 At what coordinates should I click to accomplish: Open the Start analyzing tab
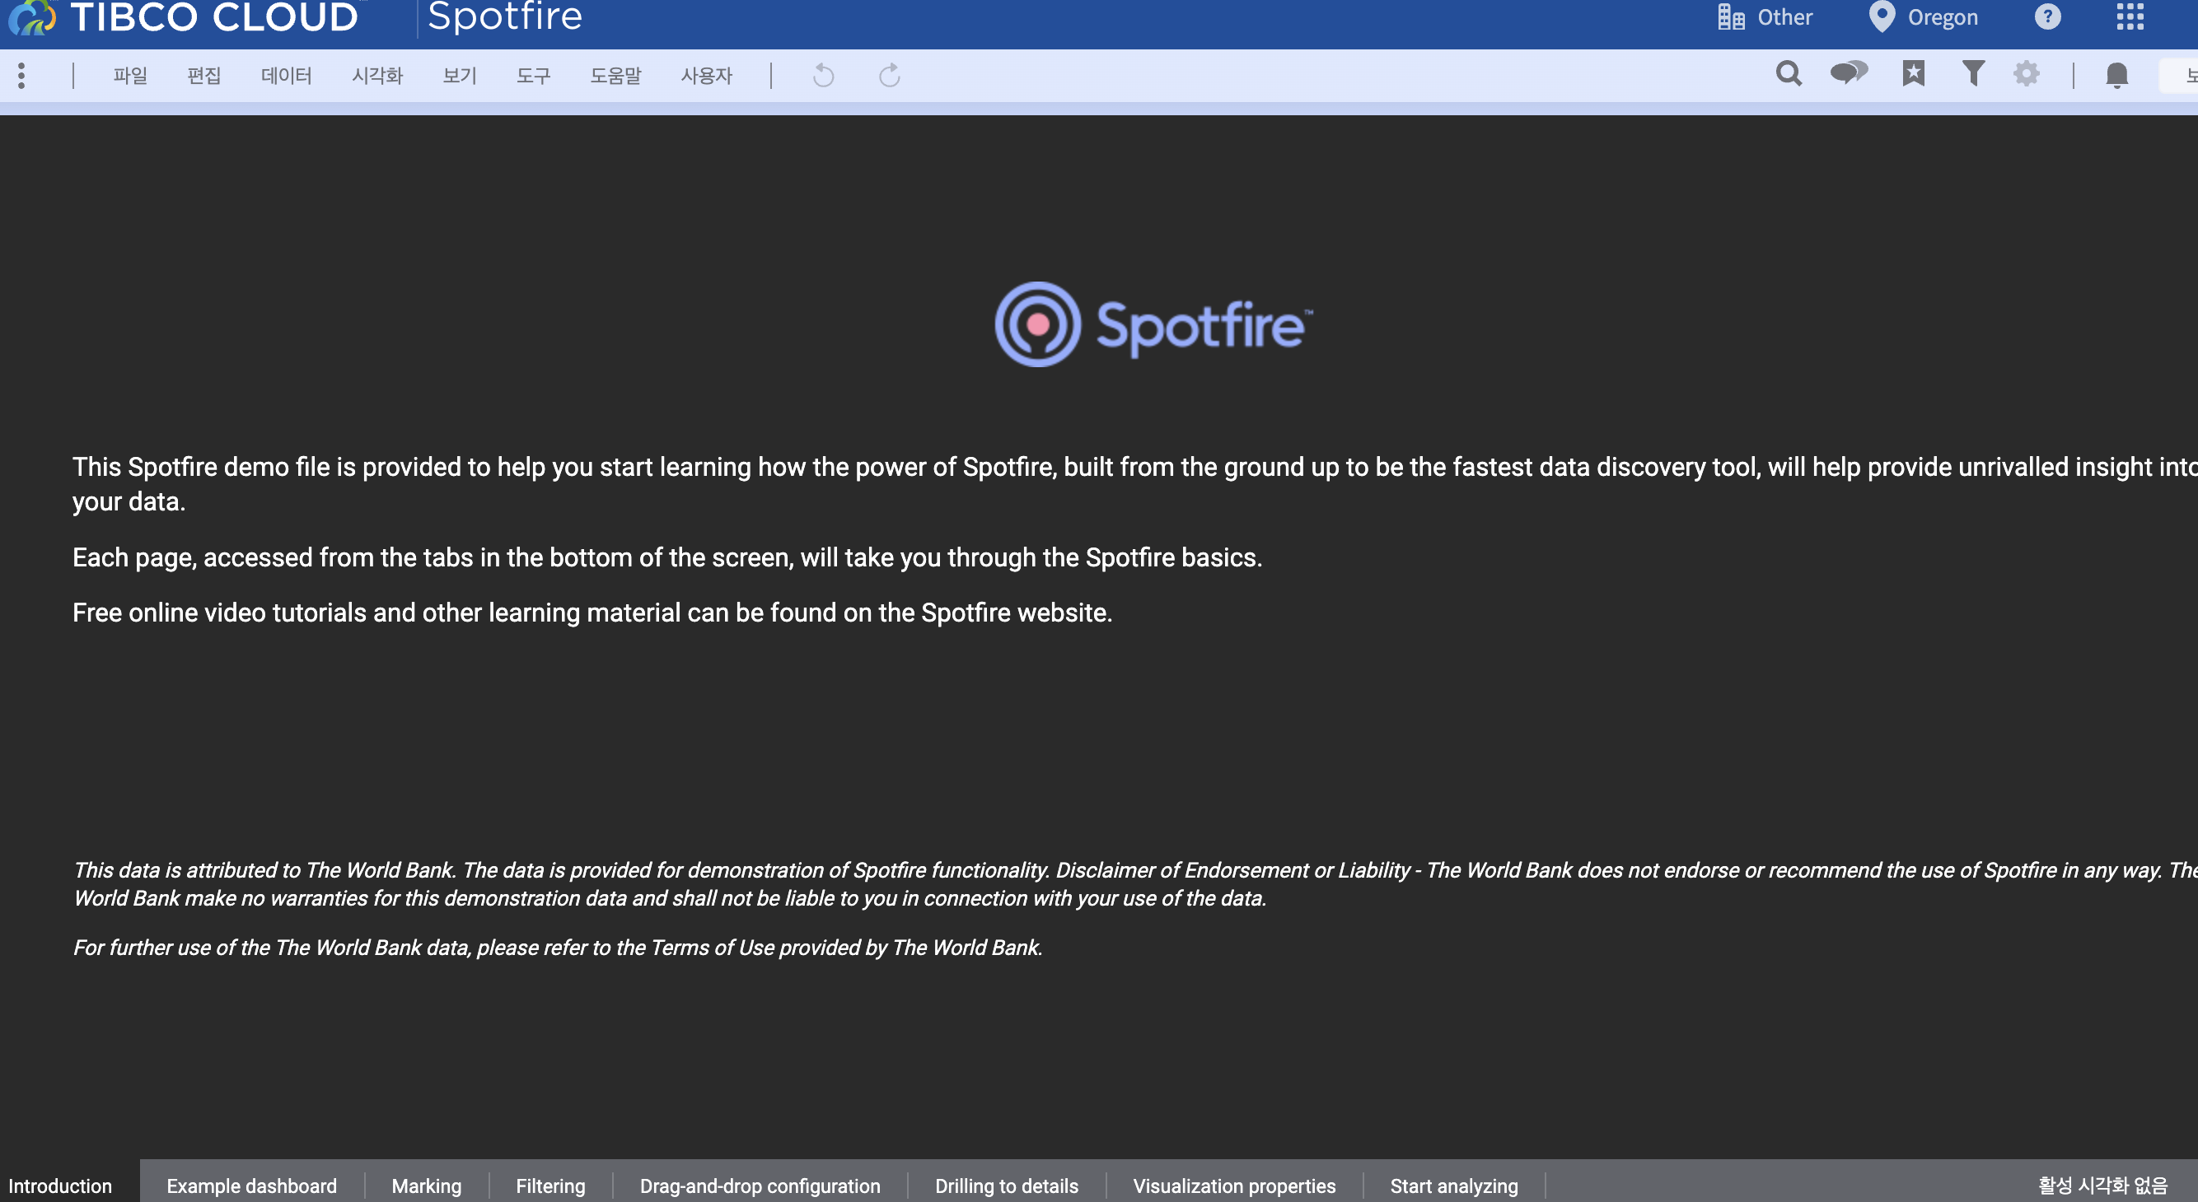point(1454,1185)
